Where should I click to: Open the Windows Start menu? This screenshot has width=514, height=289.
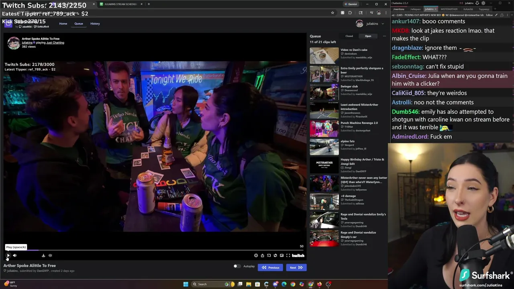186,284
